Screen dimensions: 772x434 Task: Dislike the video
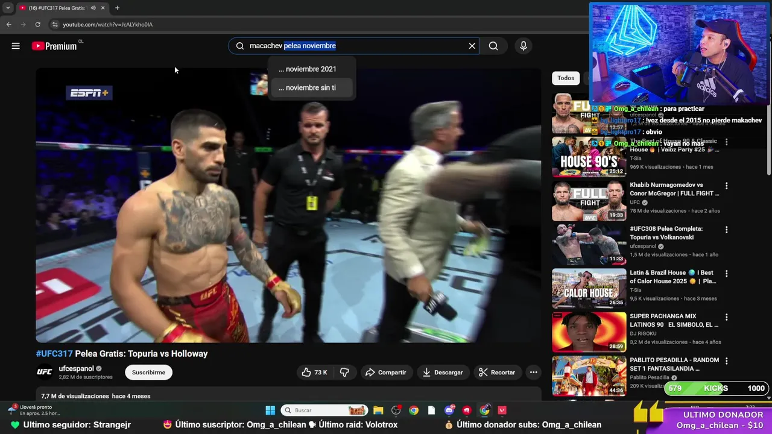click(x=344, y=373)
